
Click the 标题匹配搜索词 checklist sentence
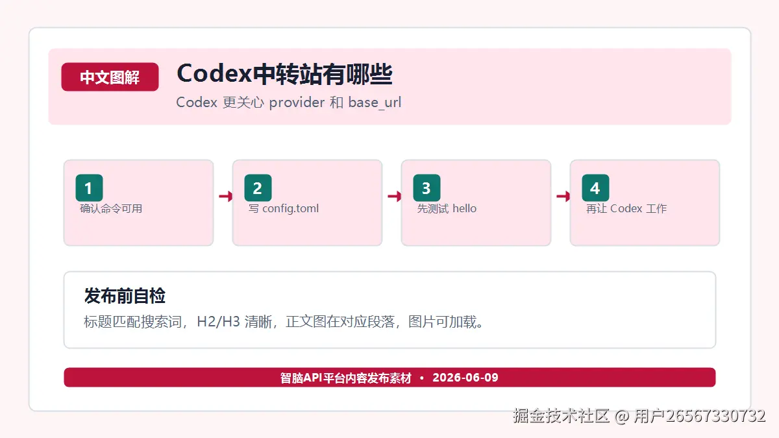[x=285, y=322]
